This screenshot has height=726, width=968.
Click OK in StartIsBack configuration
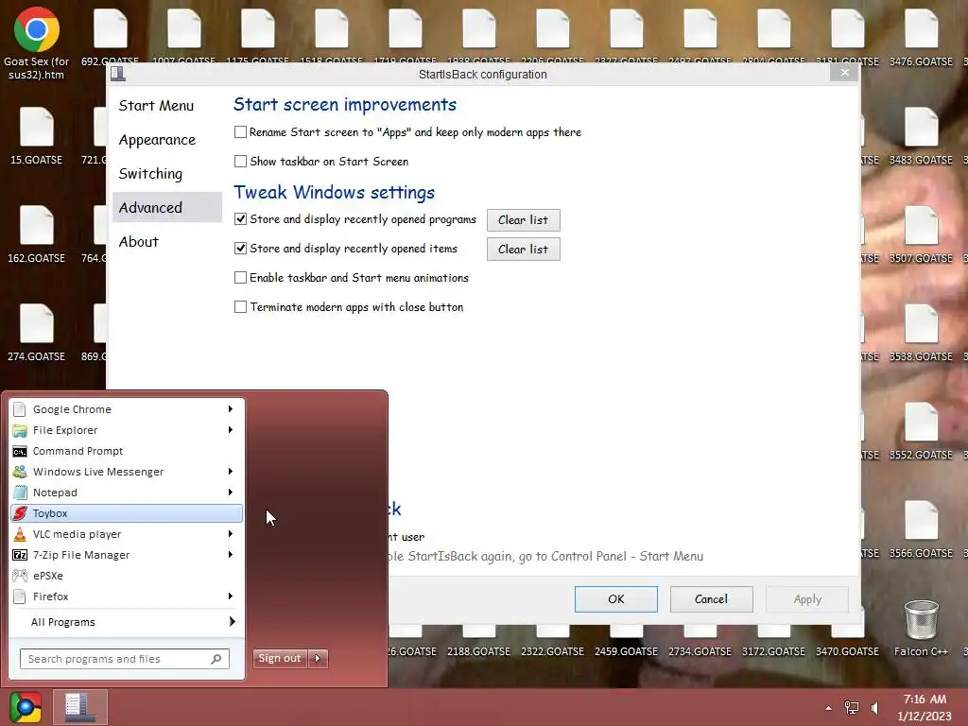(616, 598)
